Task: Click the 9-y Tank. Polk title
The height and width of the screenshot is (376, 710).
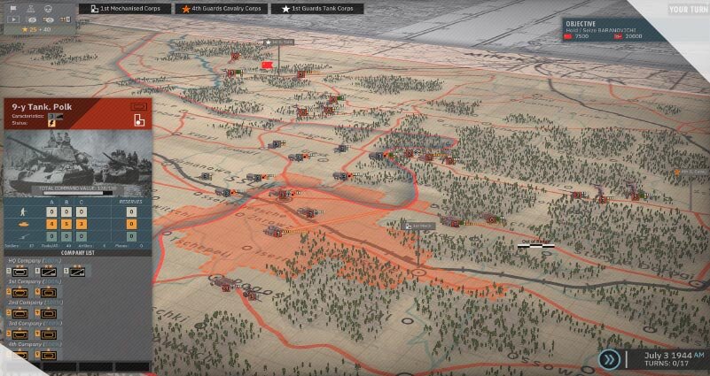Action: (42, 107)
